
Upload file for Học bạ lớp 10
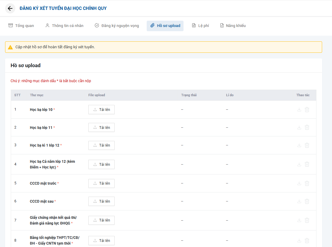click(101, 110)
